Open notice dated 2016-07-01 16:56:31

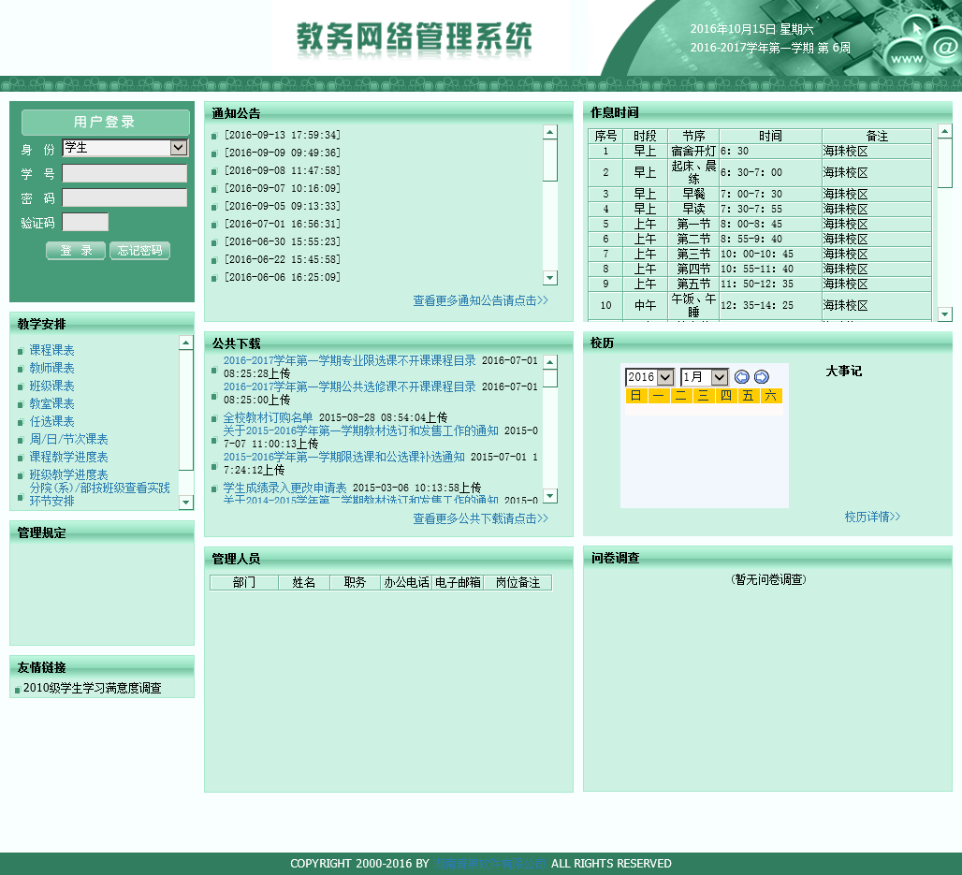pyautogui.click(x=283, y=224)
